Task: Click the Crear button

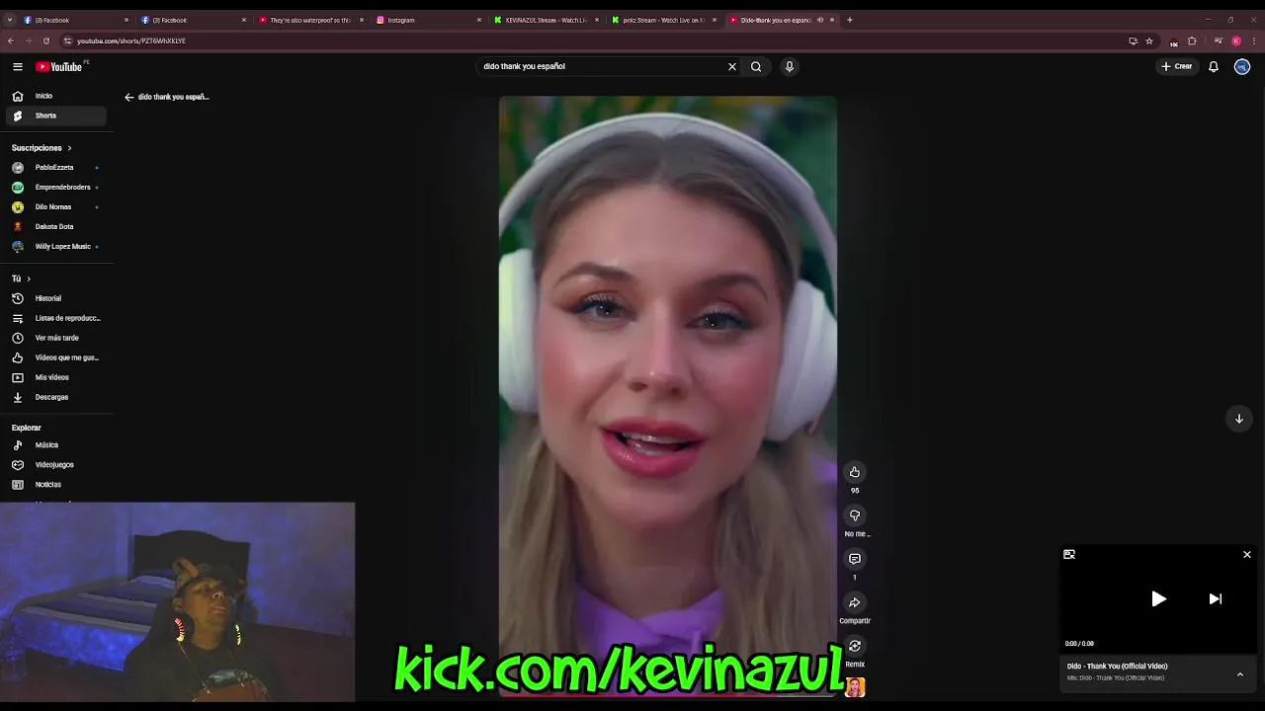Action: pyautogui.click(x=1177, y=66)
